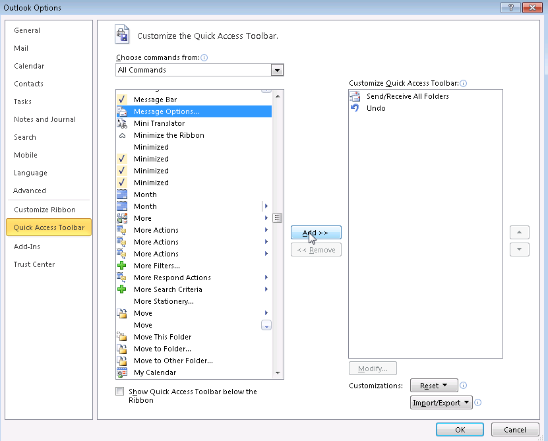Viewport: 548px width, 441px height.
Task: Click the Send/Receive All Folders icon
Action: [x=355, y=96]
